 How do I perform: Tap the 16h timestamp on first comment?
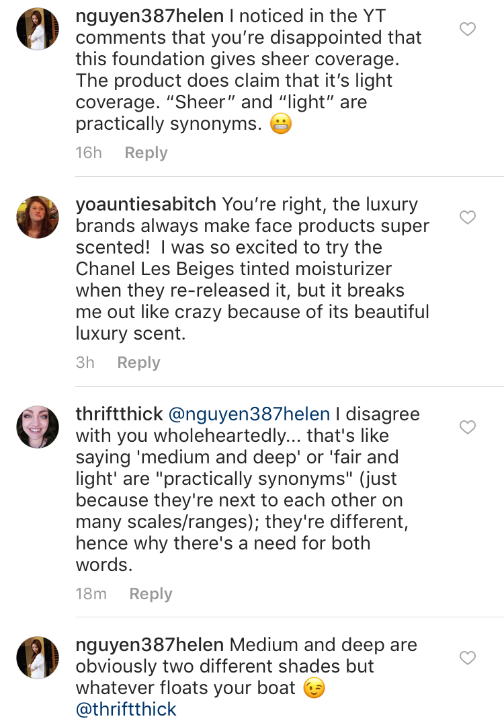coord(89,153)
